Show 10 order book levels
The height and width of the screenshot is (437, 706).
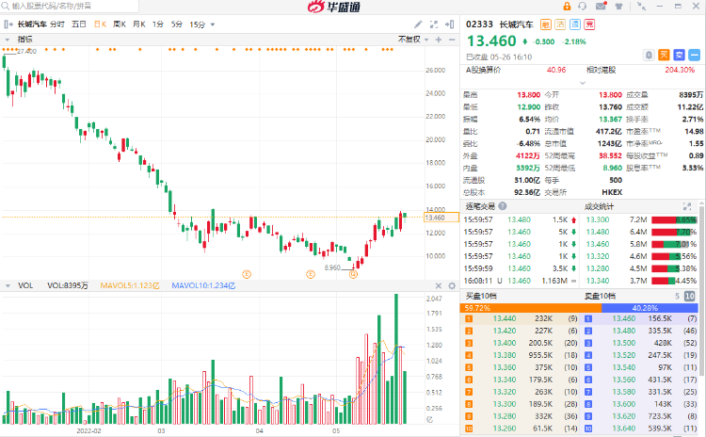[x=690, y=296]
